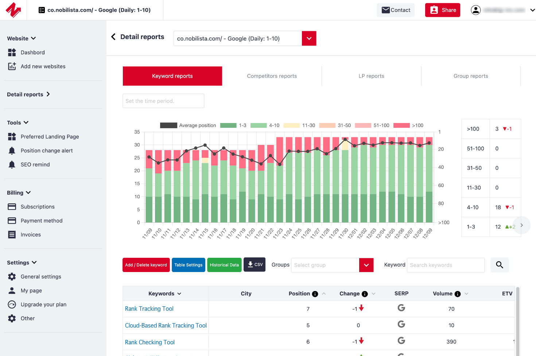Open the user account avatar icon
Screen dimensions: 536x356
click(476, 10)
